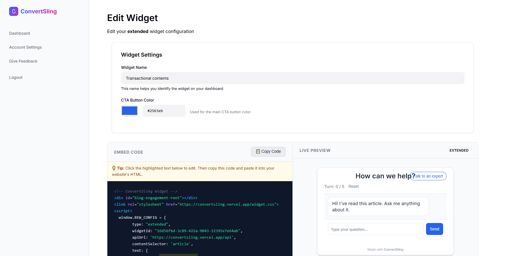Click the Send button in the preview
Viewport: 524px width, 256px height.
pyautogui.click(x=434, y=229)
